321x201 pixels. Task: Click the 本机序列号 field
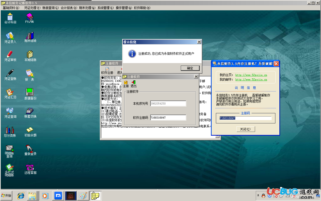click(x=168, y=104)
